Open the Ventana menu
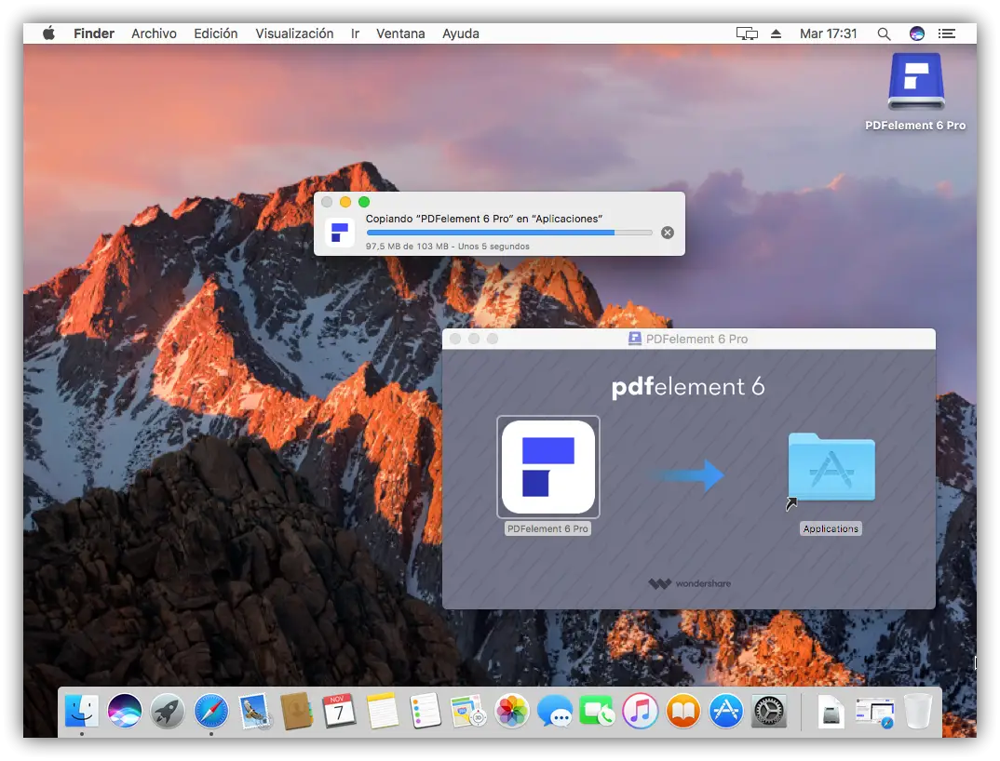This screenshot has width=1000, height=761. 399,33
